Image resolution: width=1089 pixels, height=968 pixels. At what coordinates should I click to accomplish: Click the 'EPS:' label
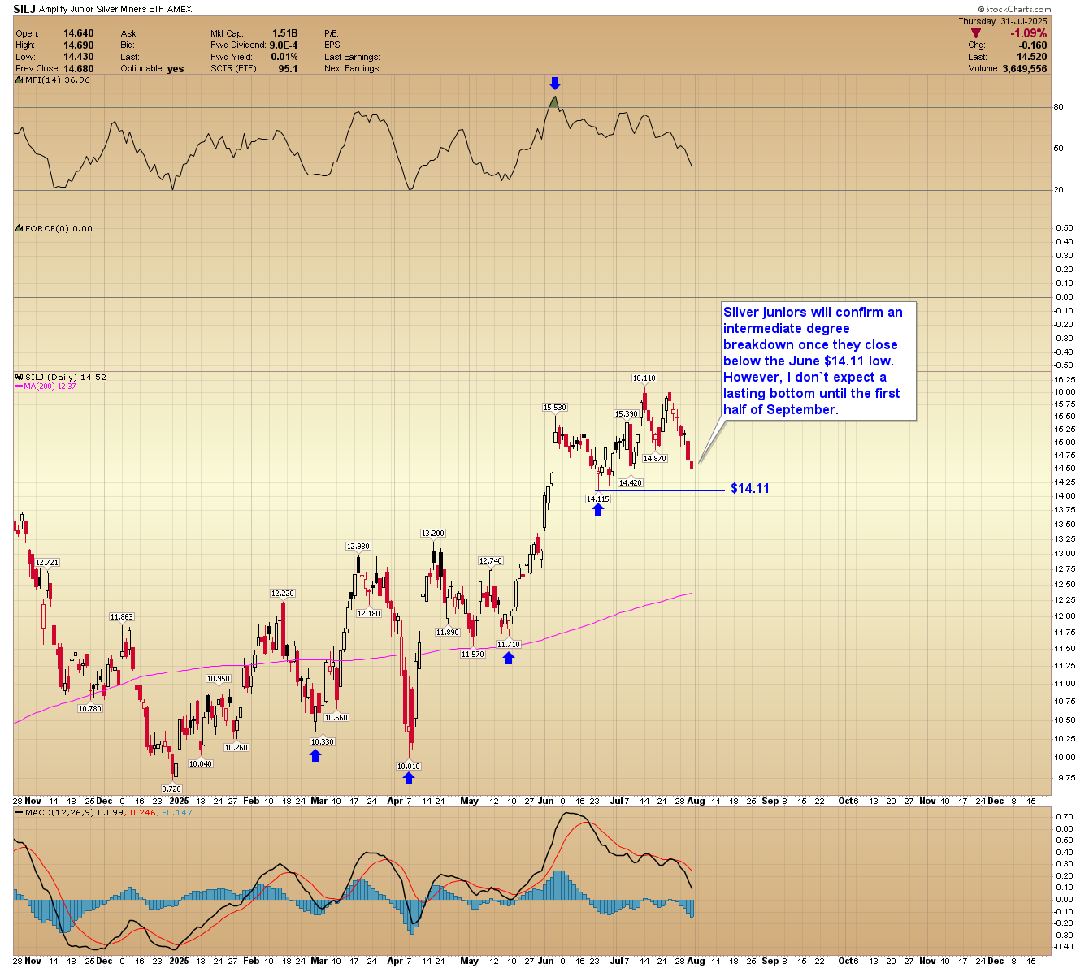pos(332,45)
